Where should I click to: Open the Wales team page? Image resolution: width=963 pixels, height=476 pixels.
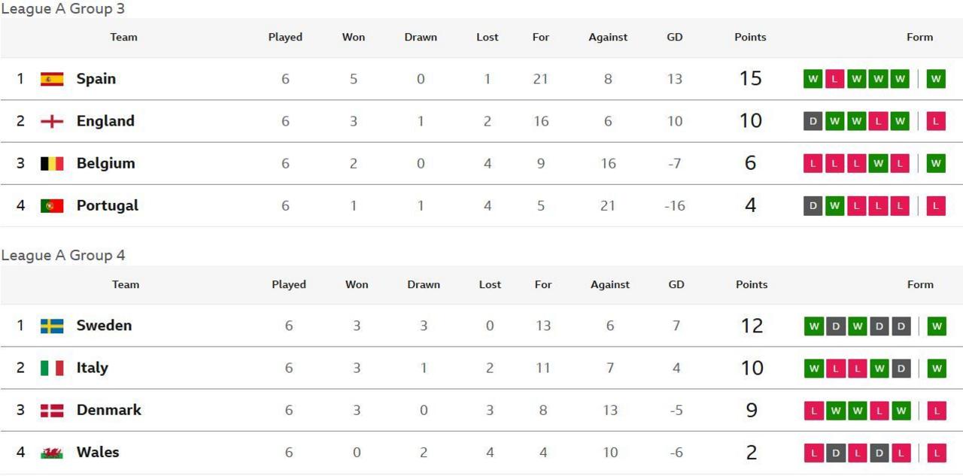(x=98, y=452)
